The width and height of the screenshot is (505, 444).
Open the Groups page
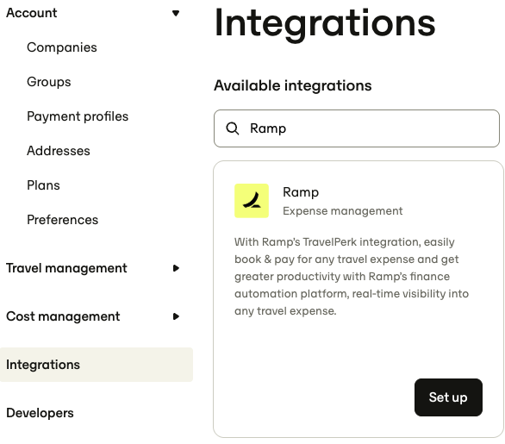click(x=49, y=82)
